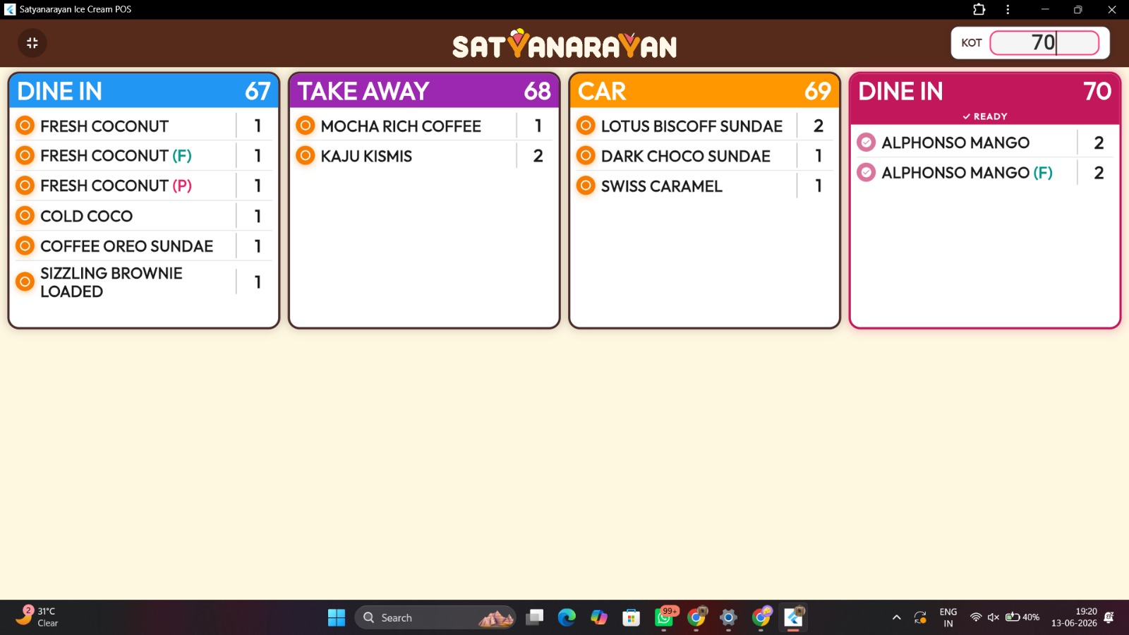Click the Satyanarayan logo in header
This screenshot has height=635, width=1129.
(x=564, y=44)
